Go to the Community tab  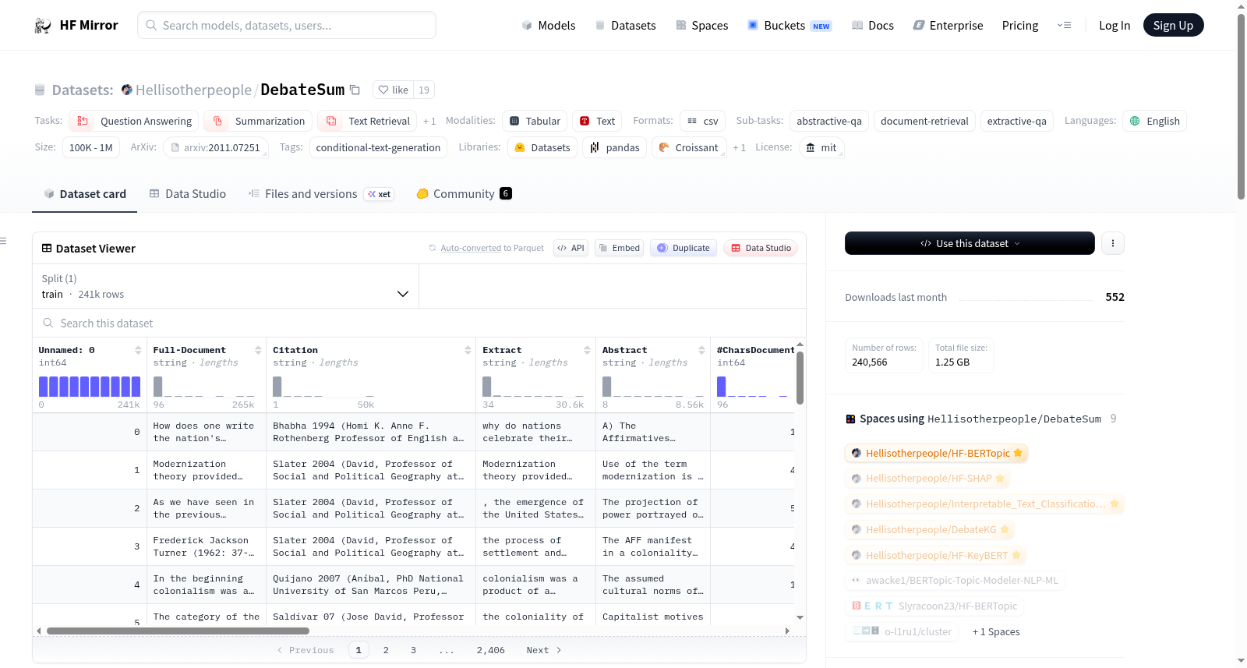464,194
